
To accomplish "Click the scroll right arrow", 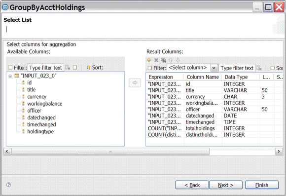I will [279, 152].
